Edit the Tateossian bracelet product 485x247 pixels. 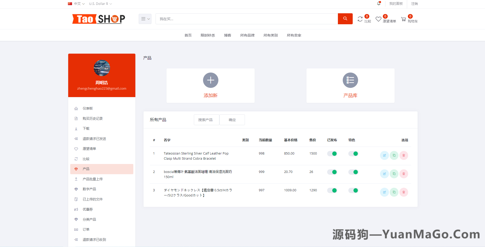pos(384,155)
